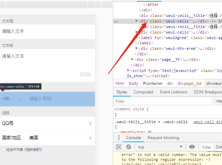Open the top context dropdown in console
Image resolution: width=222 pixels, height=165 pixels.
coord(160,147)
